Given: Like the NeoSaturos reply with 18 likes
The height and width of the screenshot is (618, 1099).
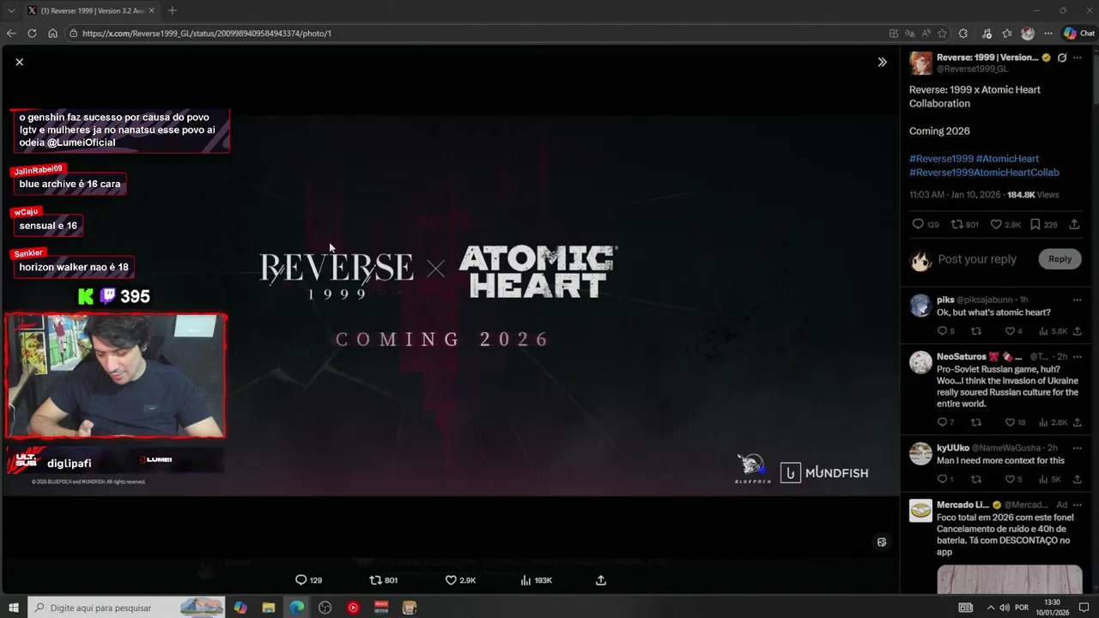Looking at the screenshot, I should pyautogui.click(x=1009, y=422).
